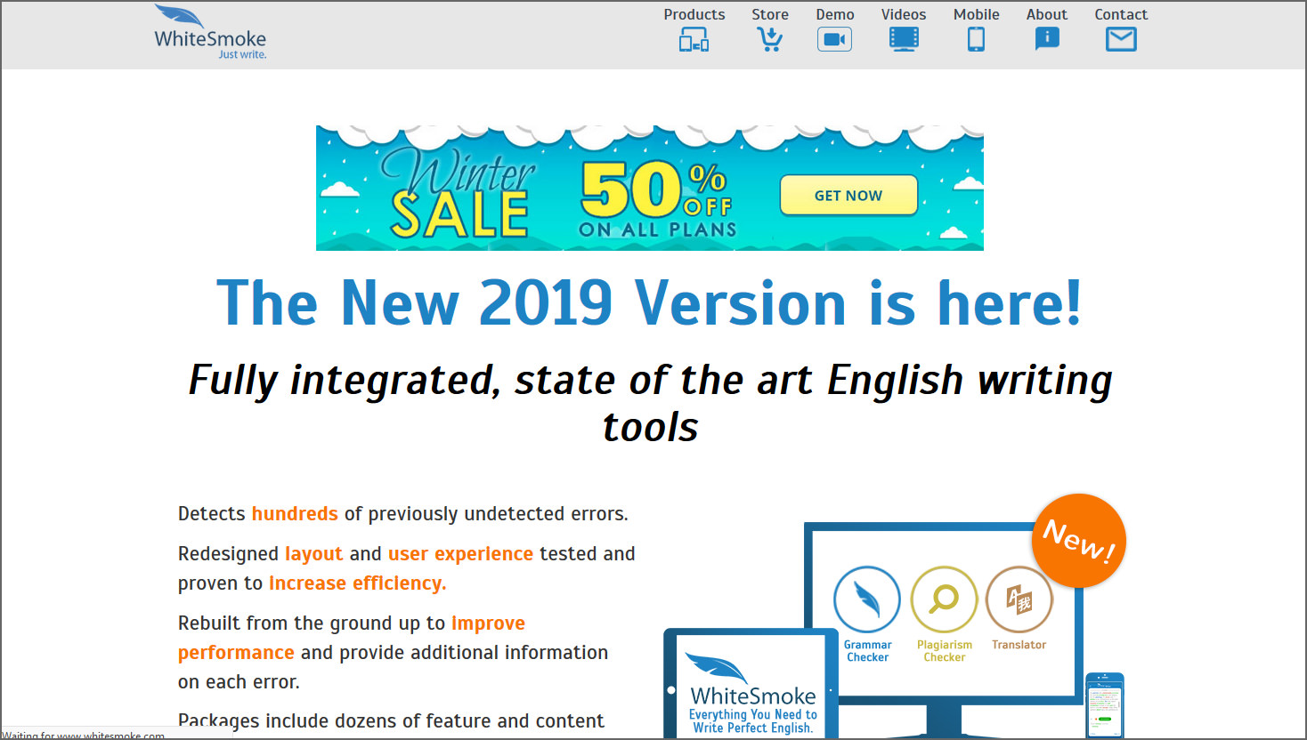Open the Products menu label
This screenshot has height=740, width=1307.
click(694, 14)
